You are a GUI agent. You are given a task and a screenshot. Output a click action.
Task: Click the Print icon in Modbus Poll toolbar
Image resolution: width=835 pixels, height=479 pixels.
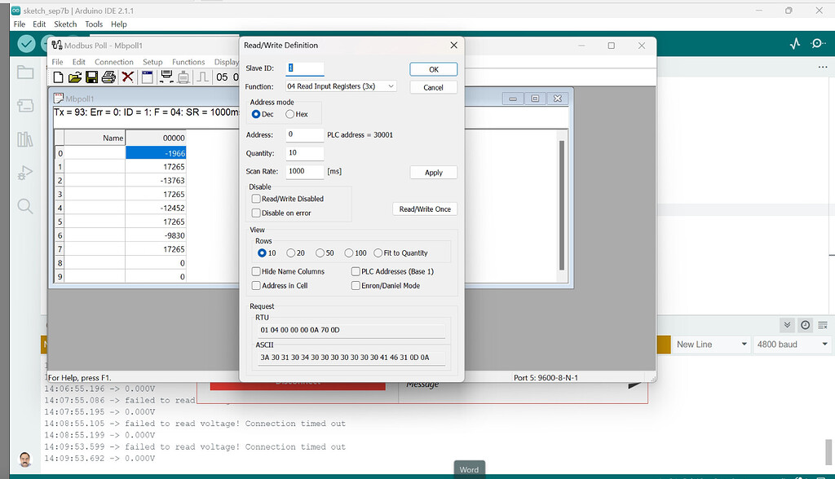[x=108, y=77]
